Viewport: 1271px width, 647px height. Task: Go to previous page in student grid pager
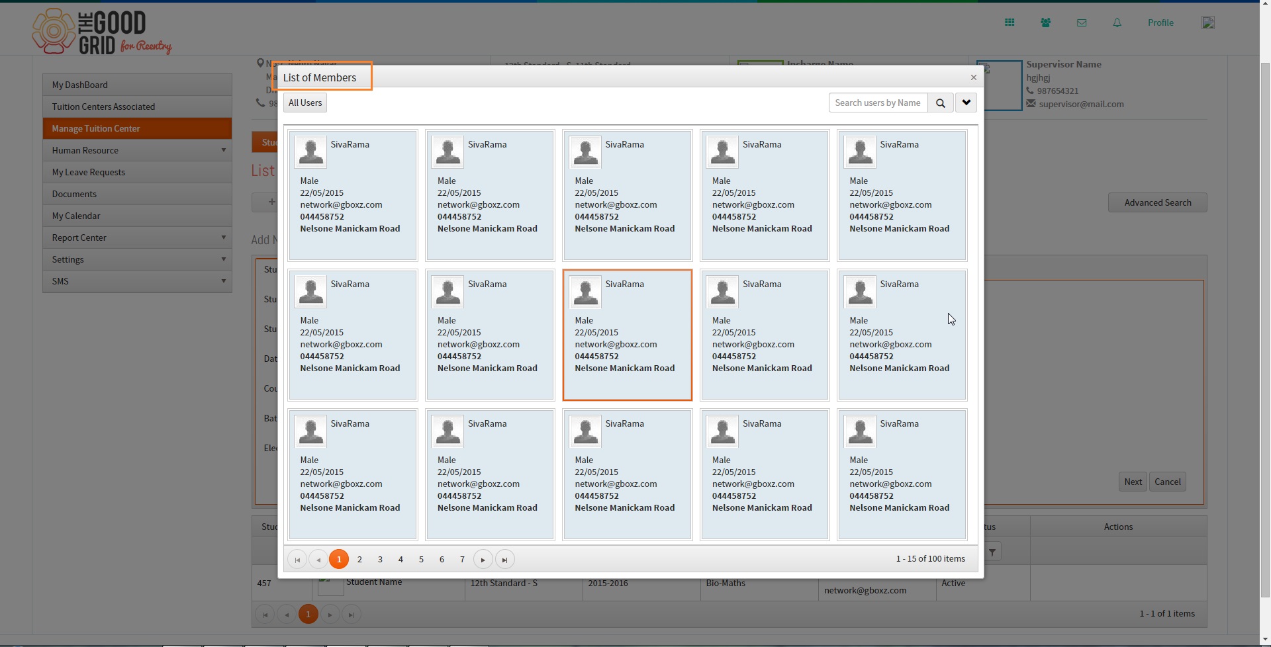(287, 615)
